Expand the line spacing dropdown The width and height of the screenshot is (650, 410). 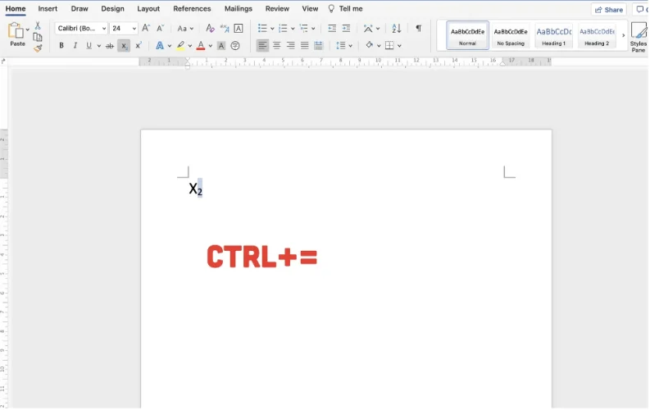(351, 46)
